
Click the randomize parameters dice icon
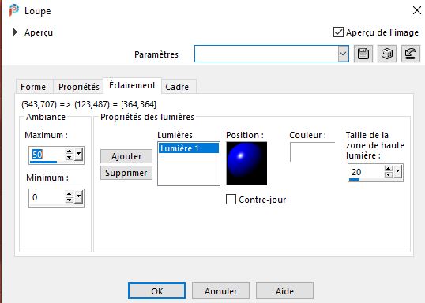tap(387, 54)
